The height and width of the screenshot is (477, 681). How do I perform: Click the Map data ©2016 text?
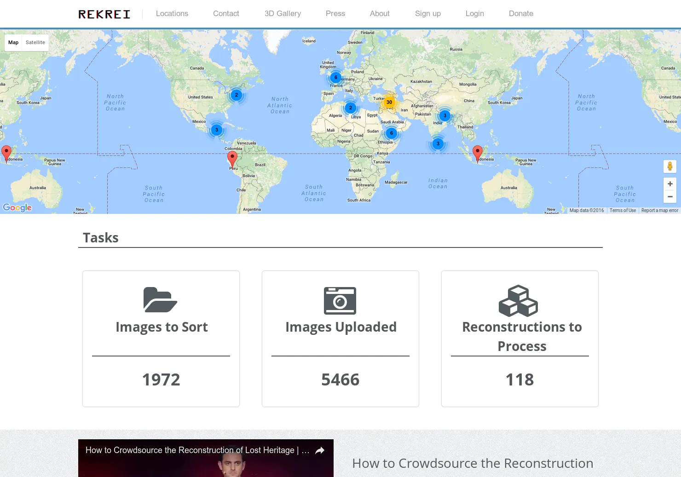coord(587,211)
